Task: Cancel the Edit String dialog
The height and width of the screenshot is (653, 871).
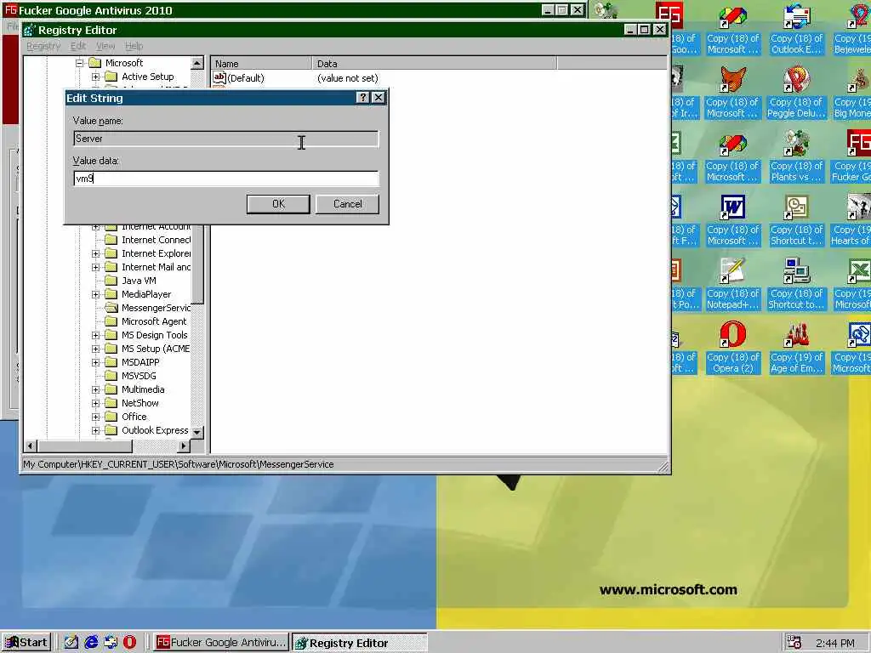Action: (x=348, y=204)
